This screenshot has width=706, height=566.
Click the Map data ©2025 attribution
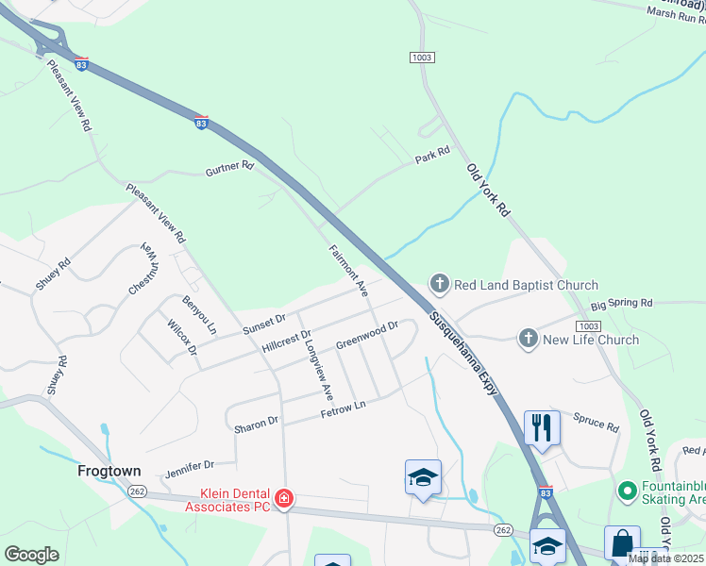click(x=665, y=559)
